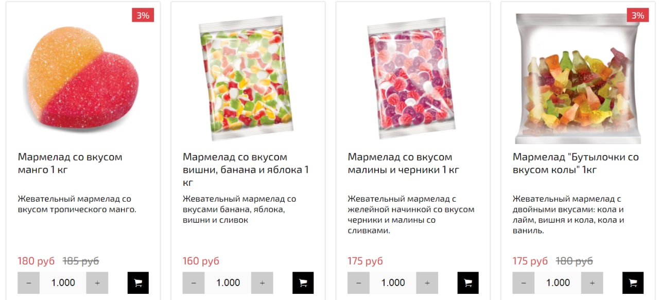Add mango marmalade to cart
Viewport: 659px width, 300px height.
pyautogui.click(x=138, y=283)
